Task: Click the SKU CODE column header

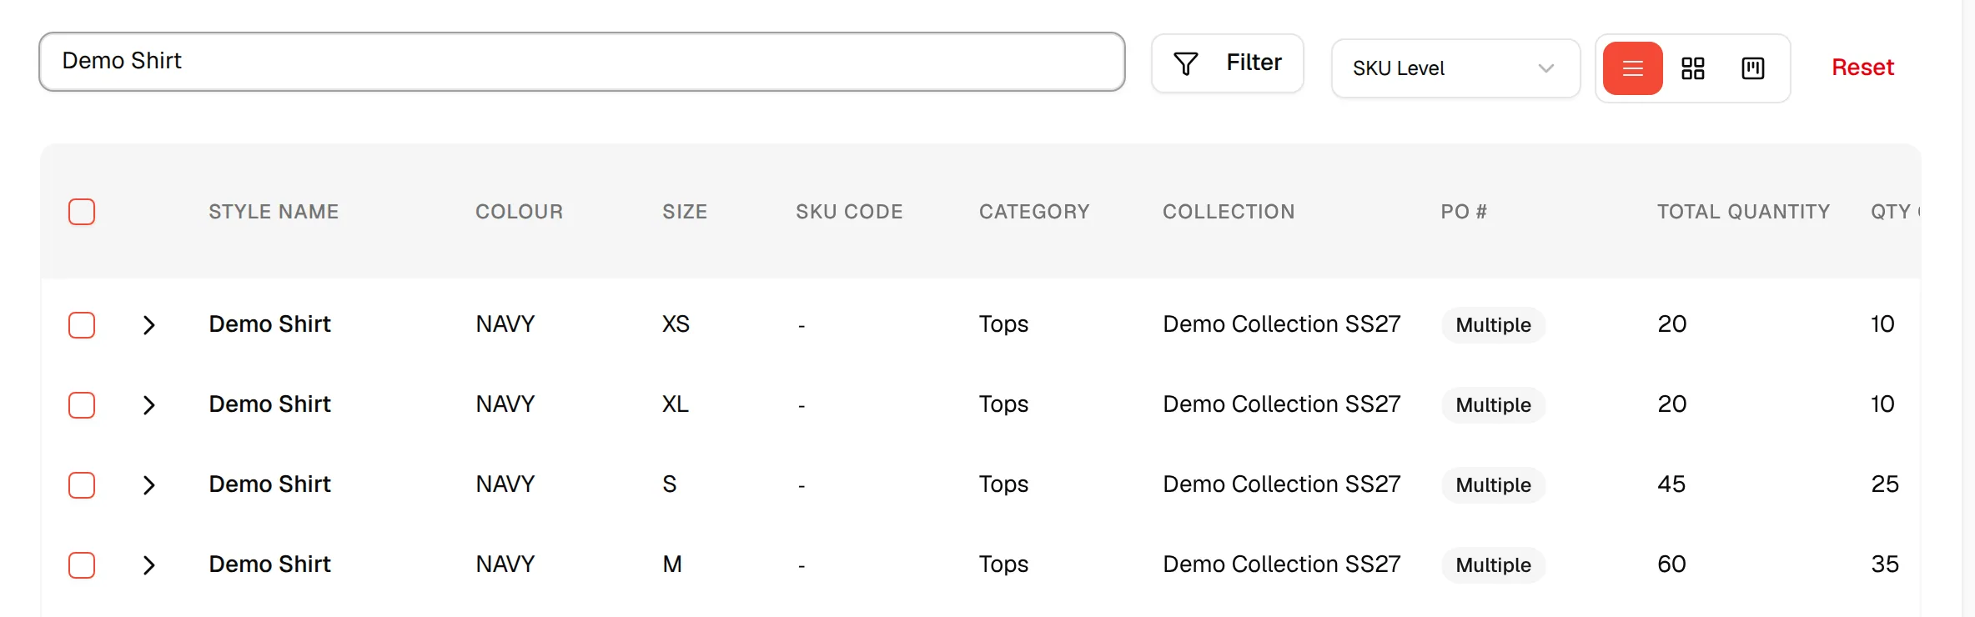Action: (x=849, y=212)
